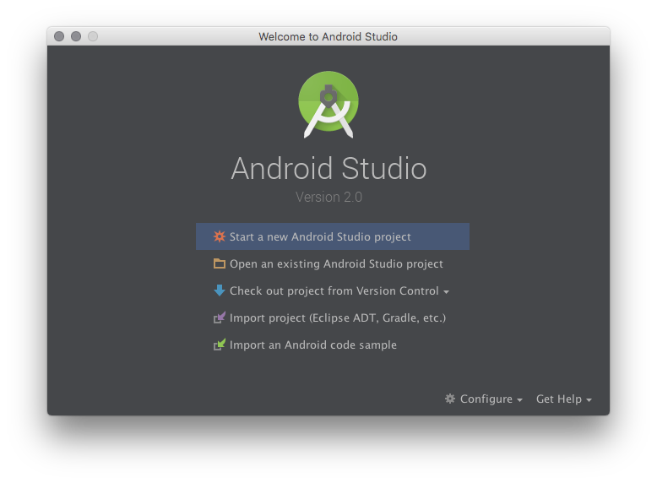Click the purple arrow Import project icon
Viewport: 657px width, 483px height.
click(x=219, y=317)
